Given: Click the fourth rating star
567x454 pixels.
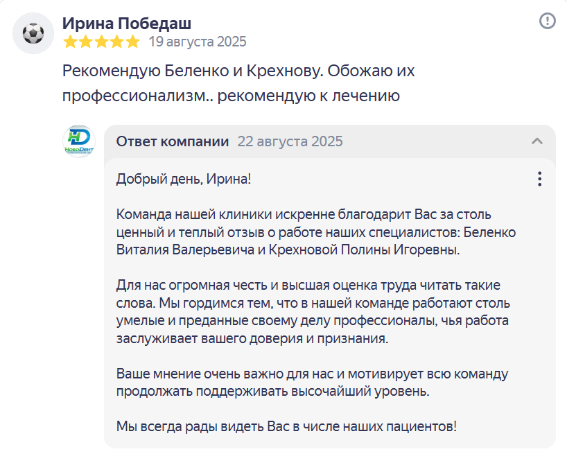Looking at the screenshot, I should point(117,42).
